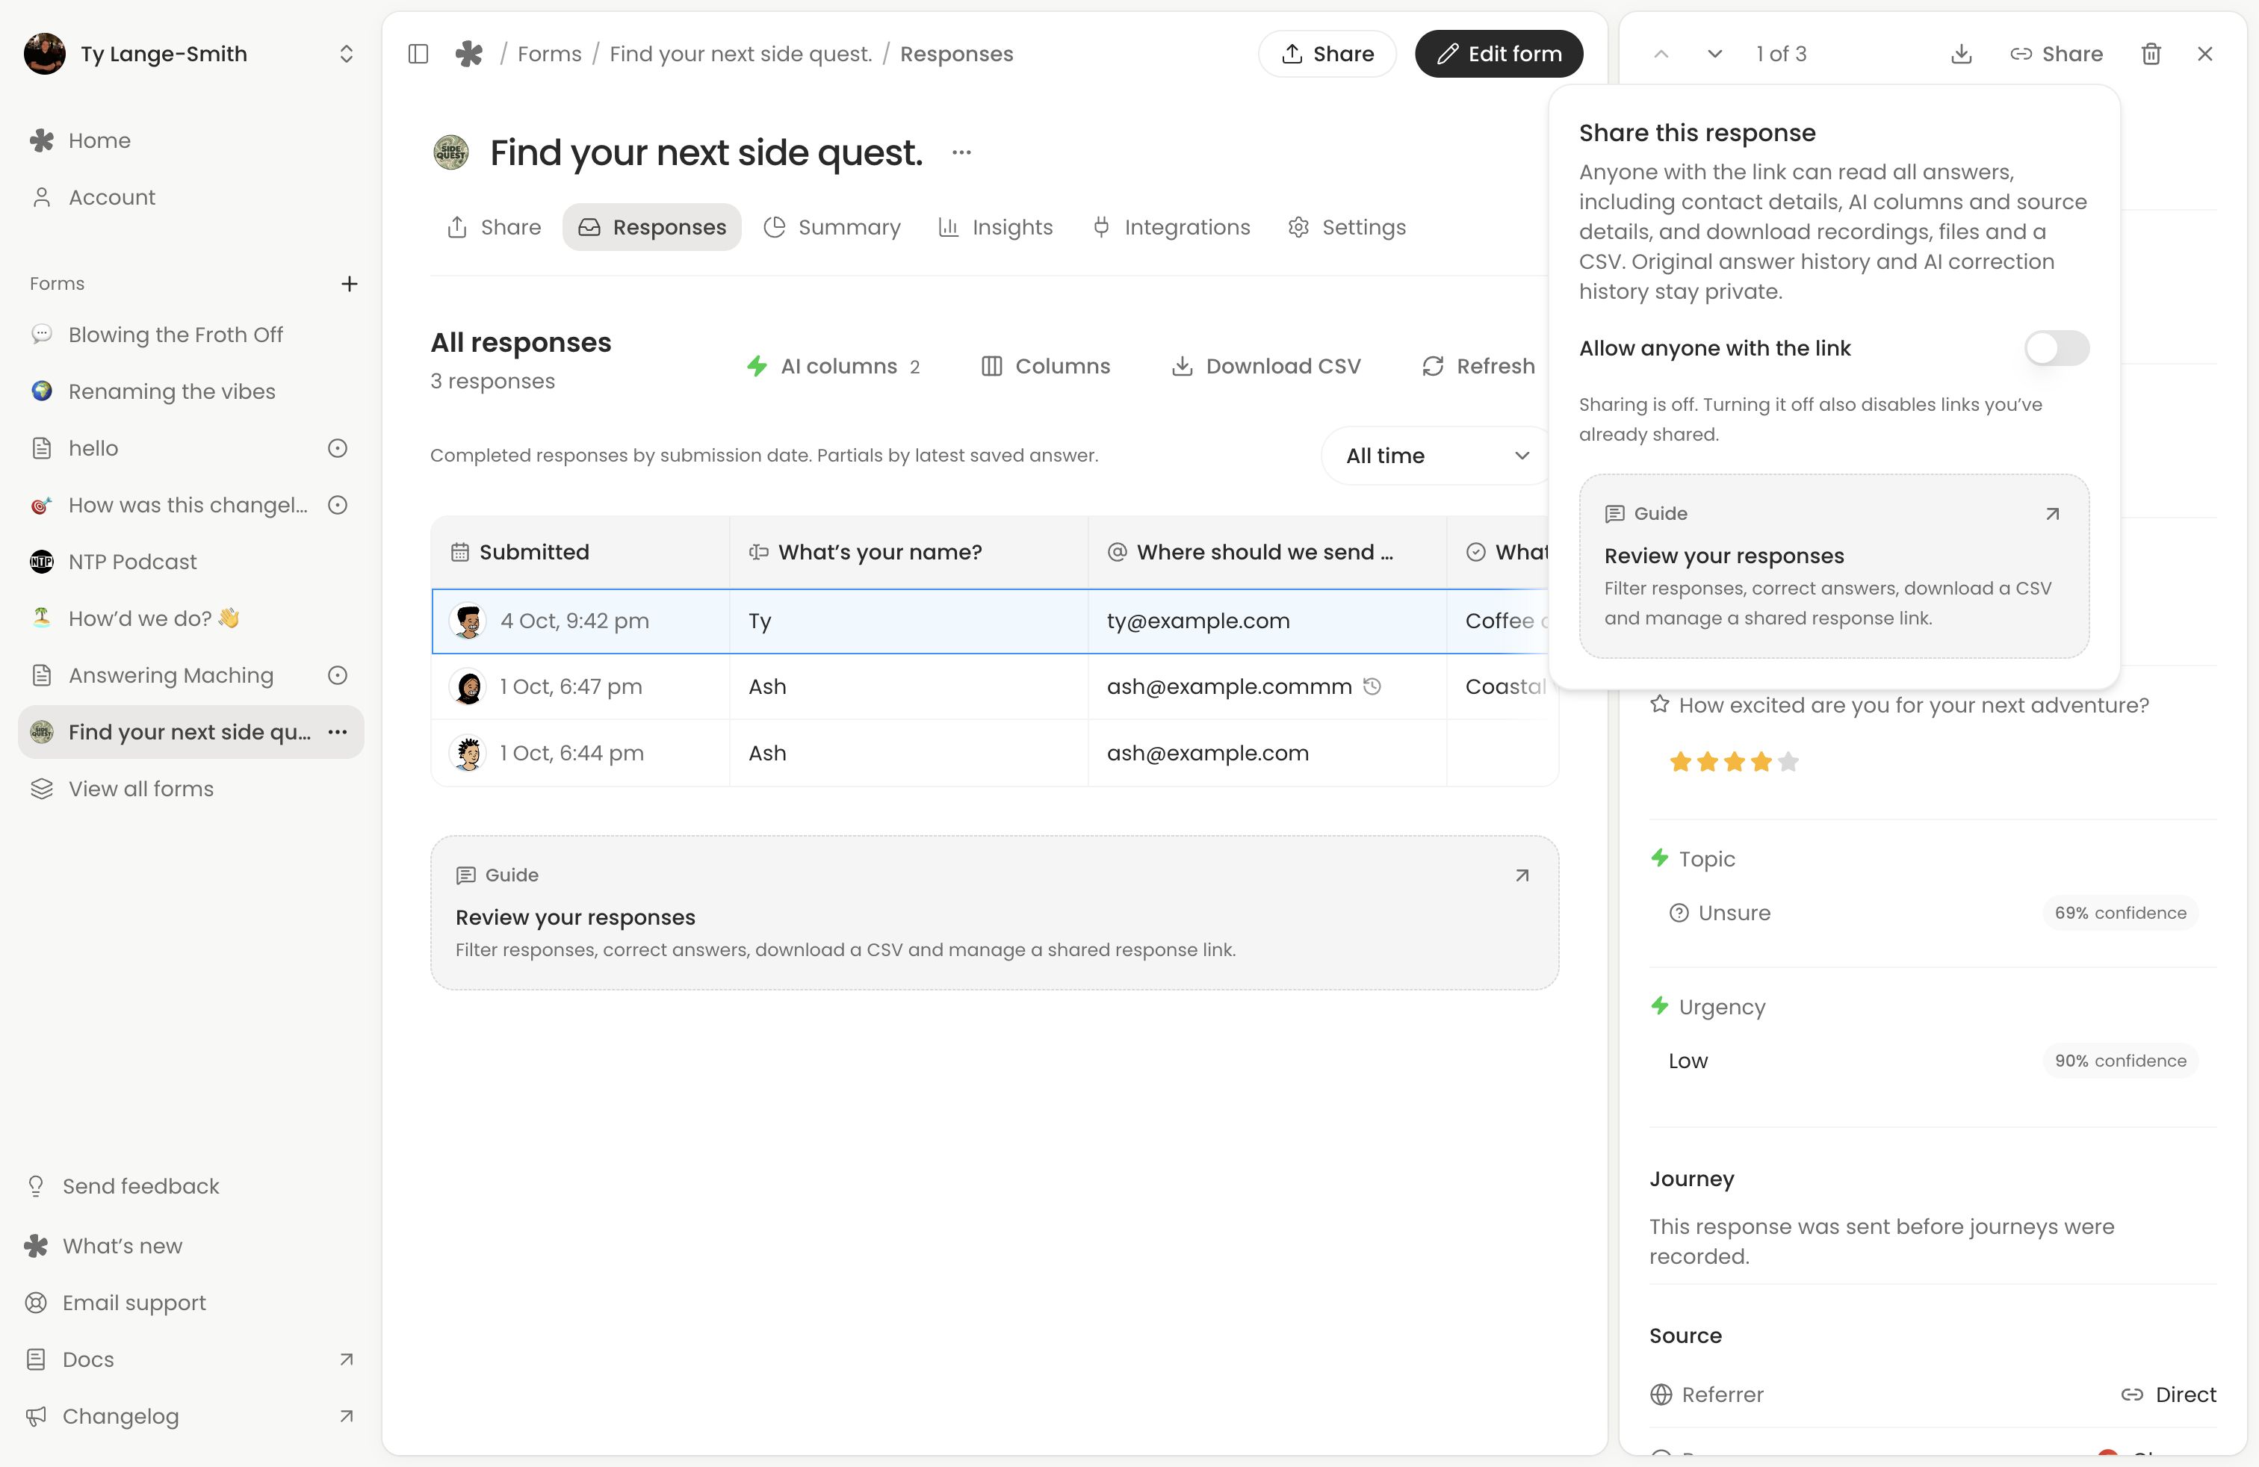Add a new form with plus icon

[350, 284]
